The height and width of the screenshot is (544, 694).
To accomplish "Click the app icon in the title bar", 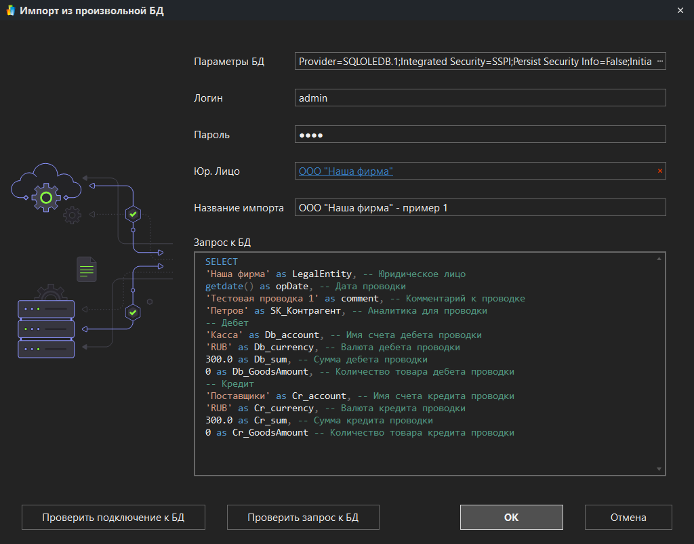I will point(11,11).
